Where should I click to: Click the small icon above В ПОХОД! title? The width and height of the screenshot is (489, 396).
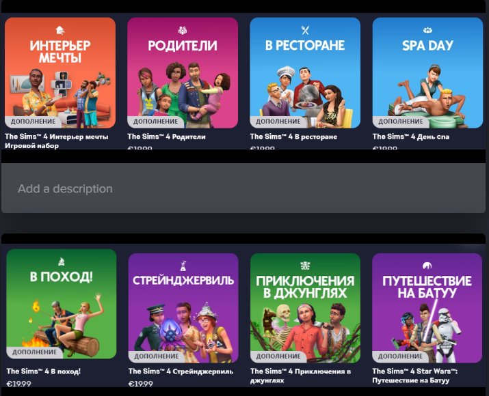pos(62,261)
